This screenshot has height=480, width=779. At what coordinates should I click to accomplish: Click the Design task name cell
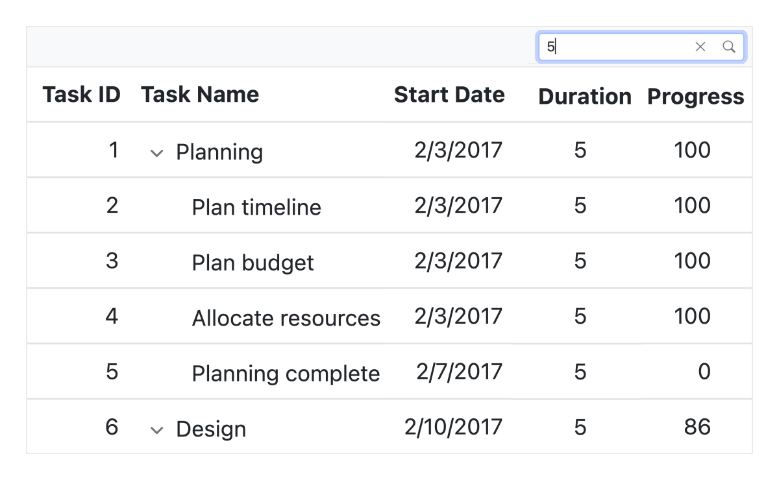(x=210, y=429)
